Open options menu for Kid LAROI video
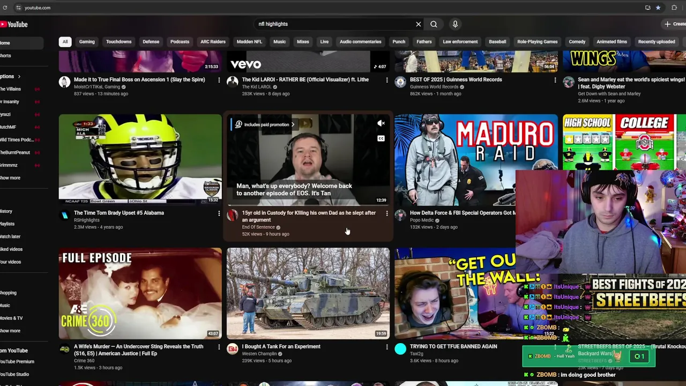Screen dimensions: 686x386 (387, 80)
